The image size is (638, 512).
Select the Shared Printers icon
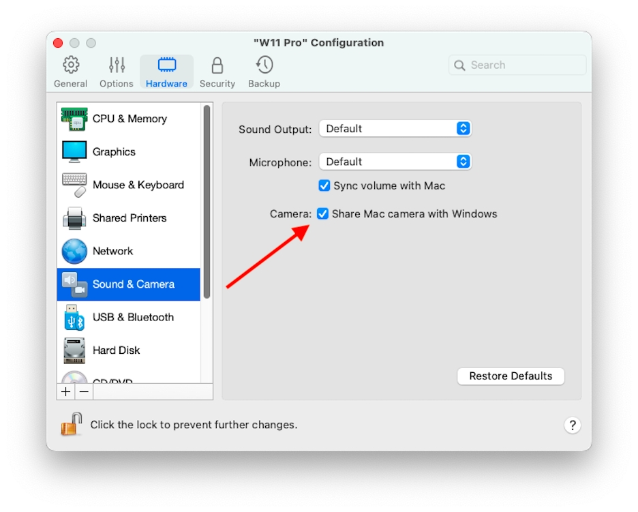[74, 218]
